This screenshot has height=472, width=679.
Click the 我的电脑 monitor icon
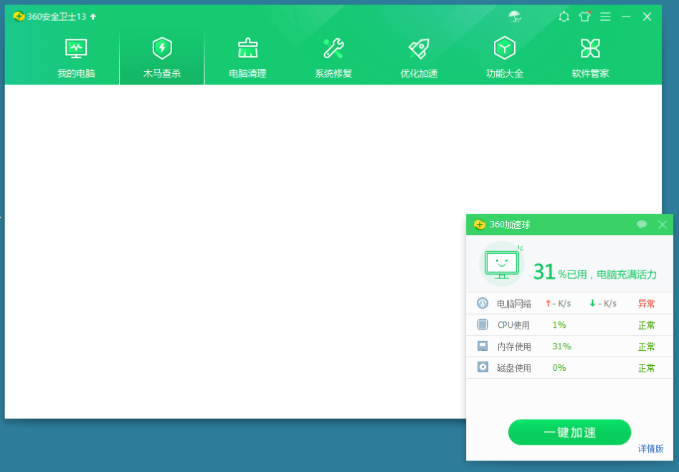(x=76, y=47)
